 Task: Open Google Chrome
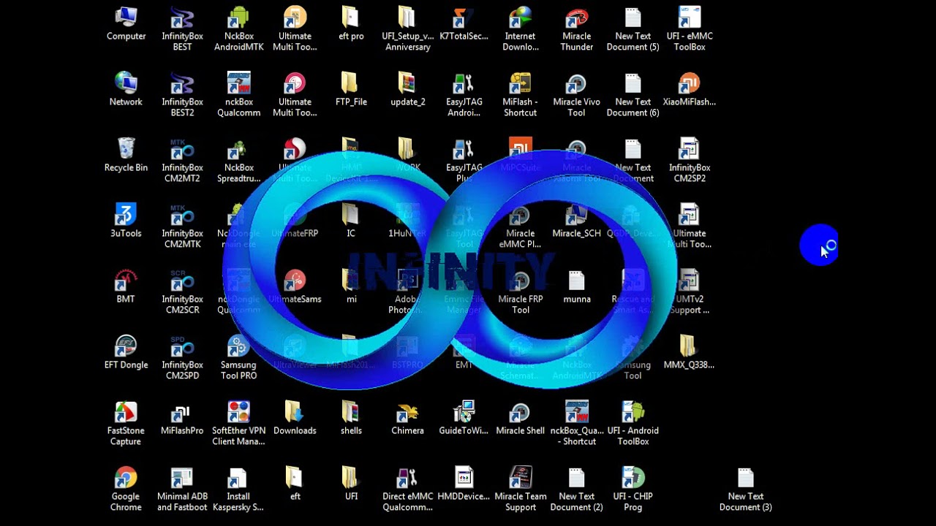[x=126, y=489]
